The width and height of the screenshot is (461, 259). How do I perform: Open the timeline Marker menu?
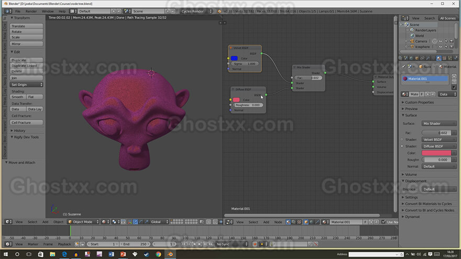pos(33,244)
